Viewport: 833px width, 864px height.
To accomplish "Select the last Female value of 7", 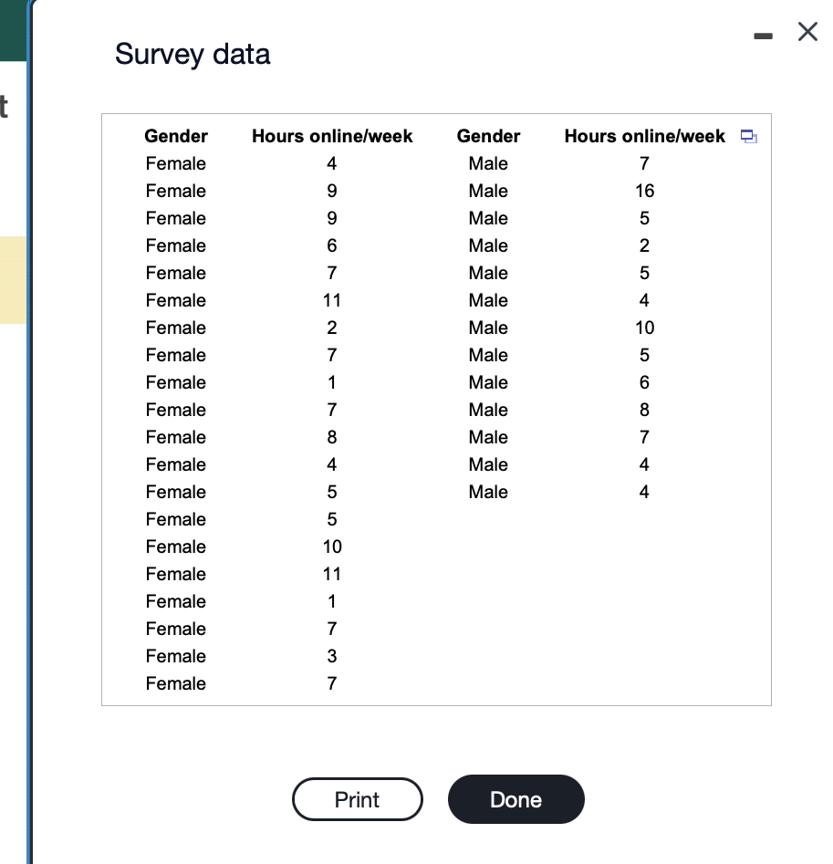I will click(x=331, y=683).
